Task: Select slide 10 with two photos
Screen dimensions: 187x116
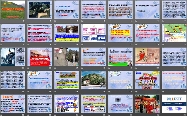Action: click(x=66, y=33)
